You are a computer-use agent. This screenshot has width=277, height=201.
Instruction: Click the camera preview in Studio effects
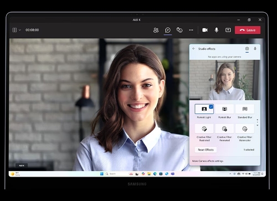point(225,80)
